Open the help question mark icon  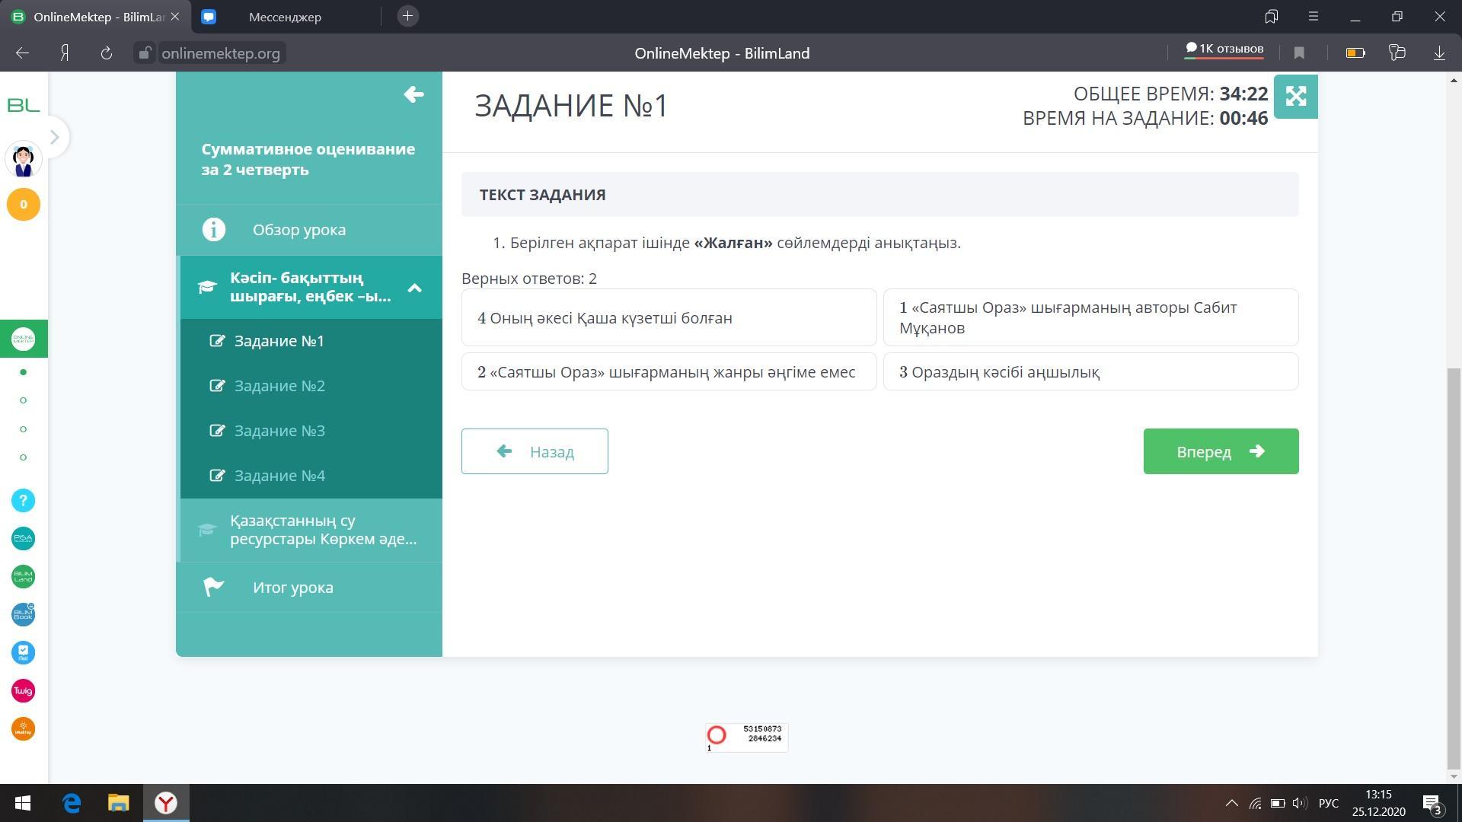(23, 501)
